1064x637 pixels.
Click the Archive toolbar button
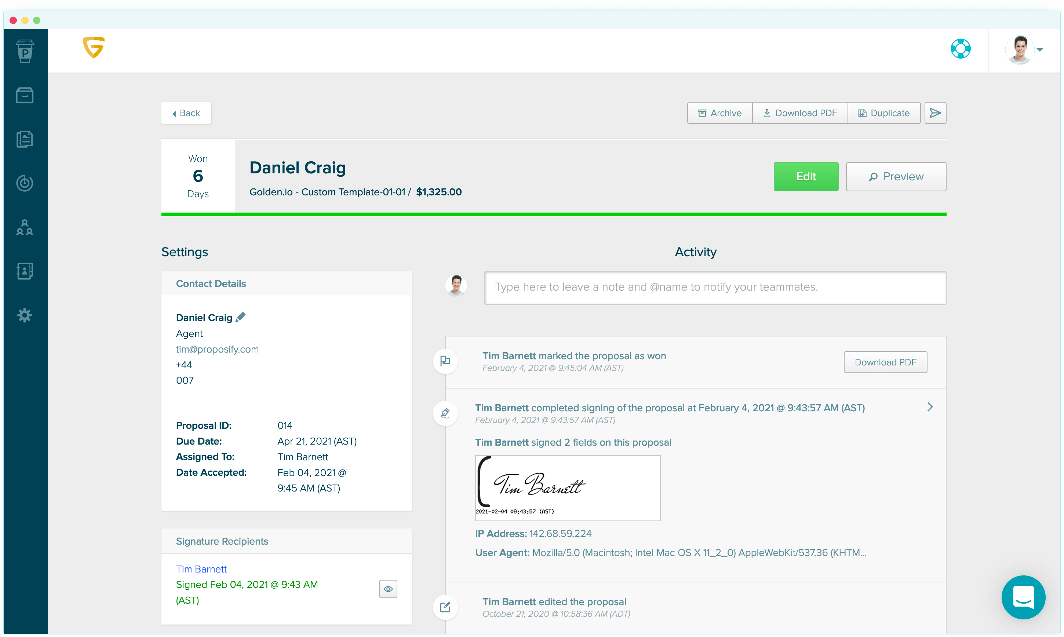tap(720, 113)
